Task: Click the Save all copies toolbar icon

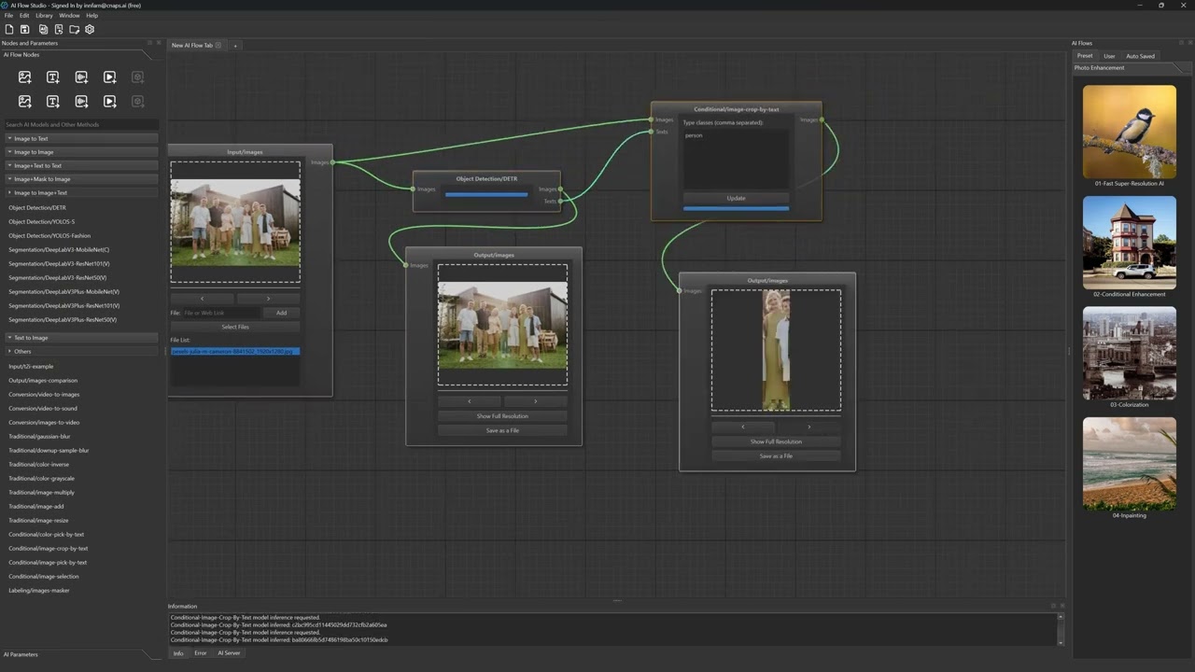Action: pyautogui.click(x=43, y=29)
